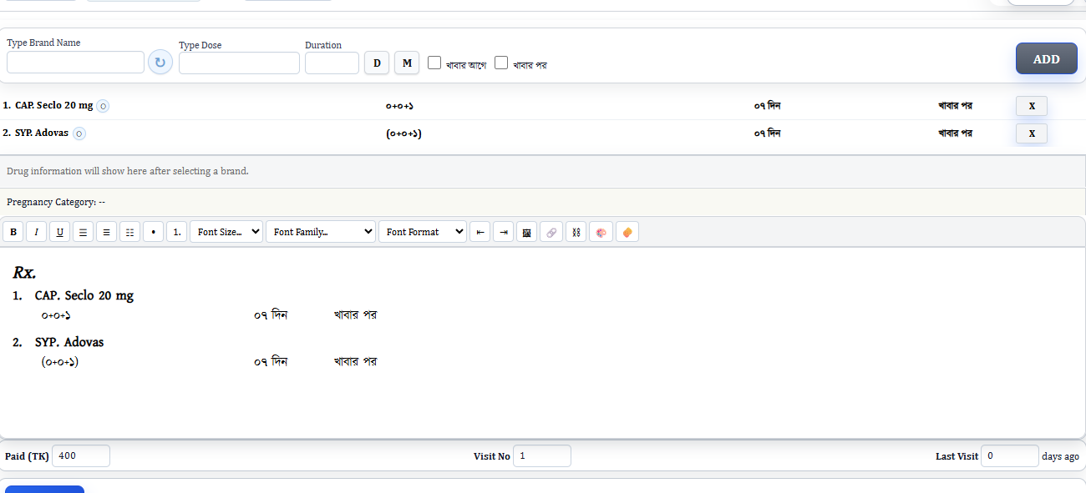Apply the alignment icon next to the bullet button
The height and width of the screenshot is (493, 1086).
click(x=129, y=232)
